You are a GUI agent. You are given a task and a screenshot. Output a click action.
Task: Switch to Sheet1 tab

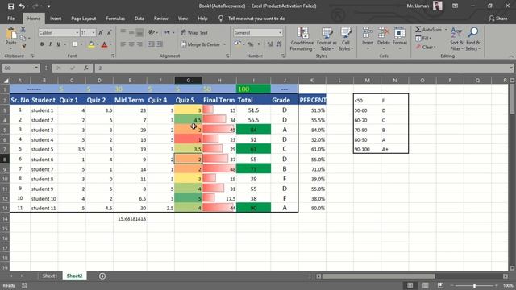50,275
